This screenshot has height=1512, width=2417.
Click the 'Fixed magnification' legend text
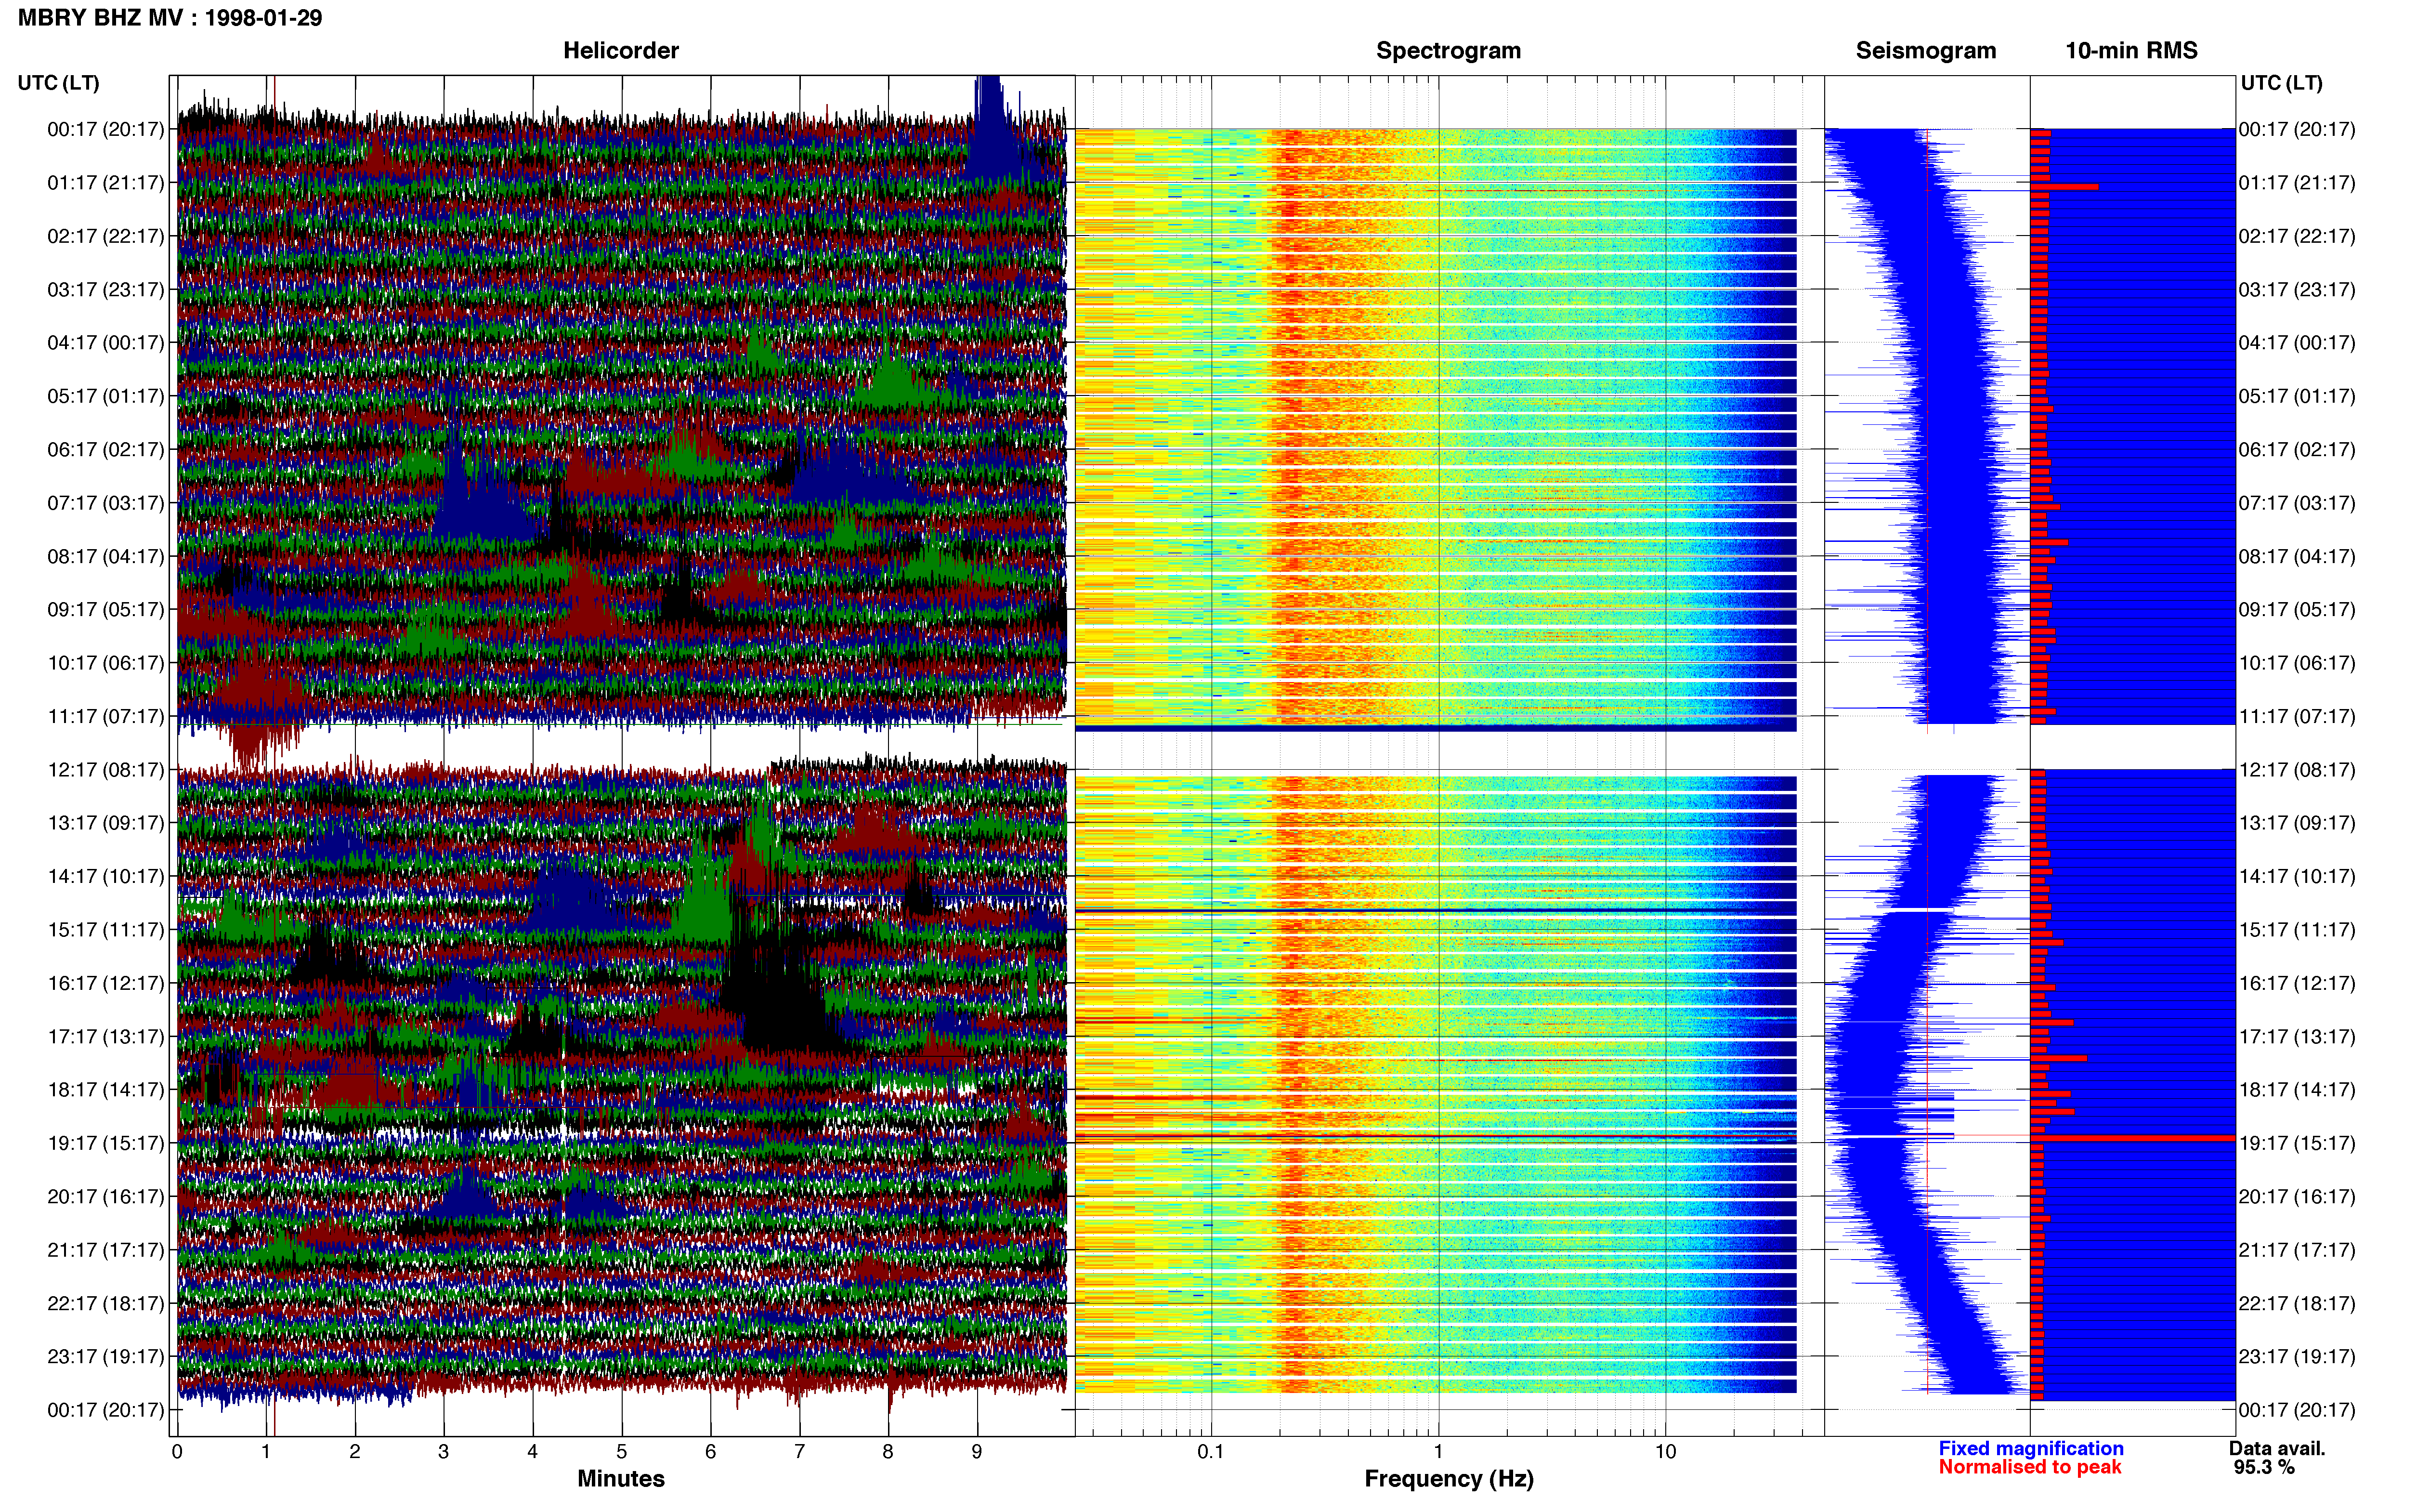point(2030,1448)
